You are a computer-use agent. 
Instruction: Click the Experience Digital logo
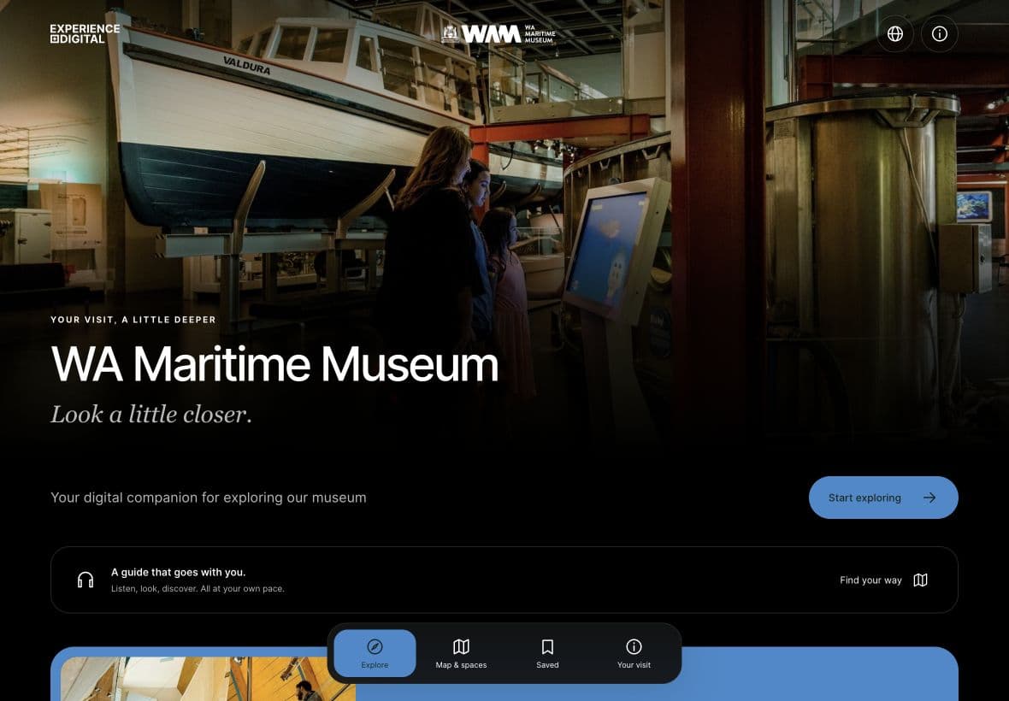tap(85, 33)
